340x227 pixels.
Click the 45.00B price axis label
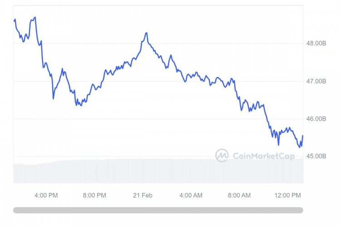tap(316, 156)
